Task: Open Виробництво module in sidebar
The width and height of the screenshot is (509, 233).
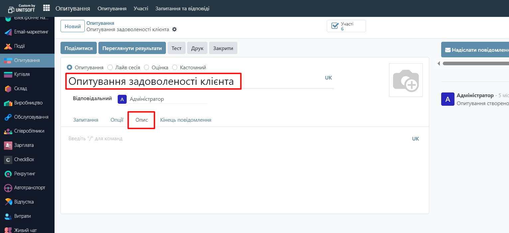Action: point(28,103)
